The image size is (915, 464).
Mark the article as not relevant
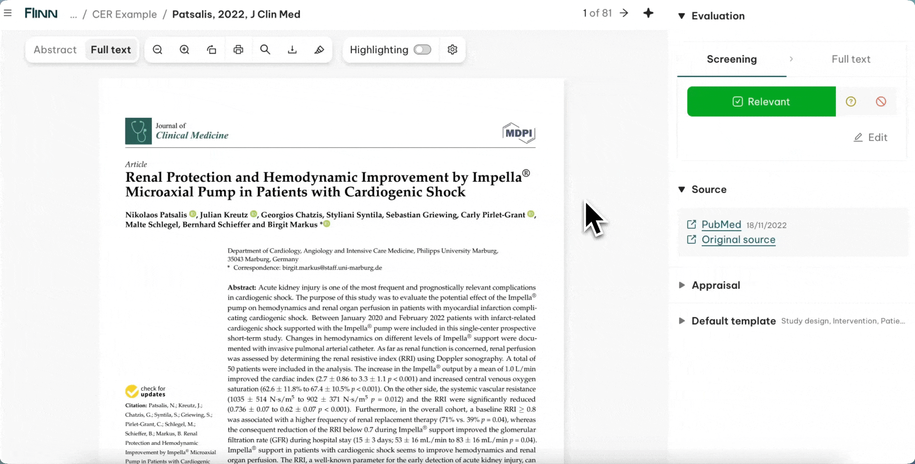[881, 102]
